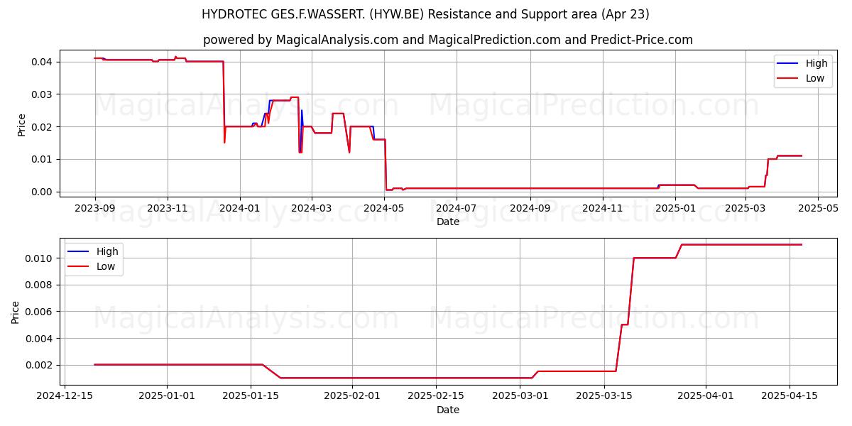Click the 'Date' axis label under the bottom chart

448,410
